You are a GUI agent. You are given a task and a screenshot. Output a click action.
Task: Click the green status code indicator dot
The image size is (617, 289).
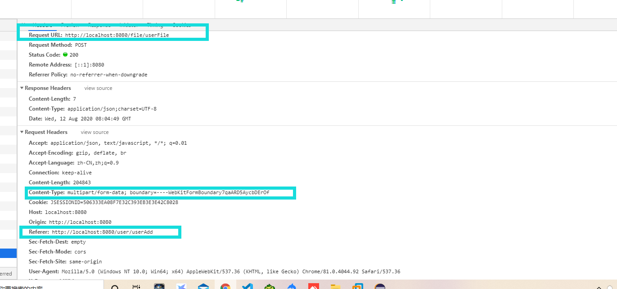pyautogui.click(x=65, y=55)
